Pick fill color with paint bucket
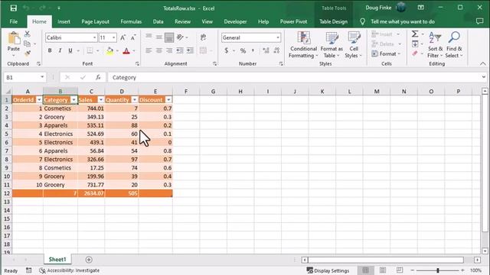The image size is (490, 275). click(x=110, y=50)
